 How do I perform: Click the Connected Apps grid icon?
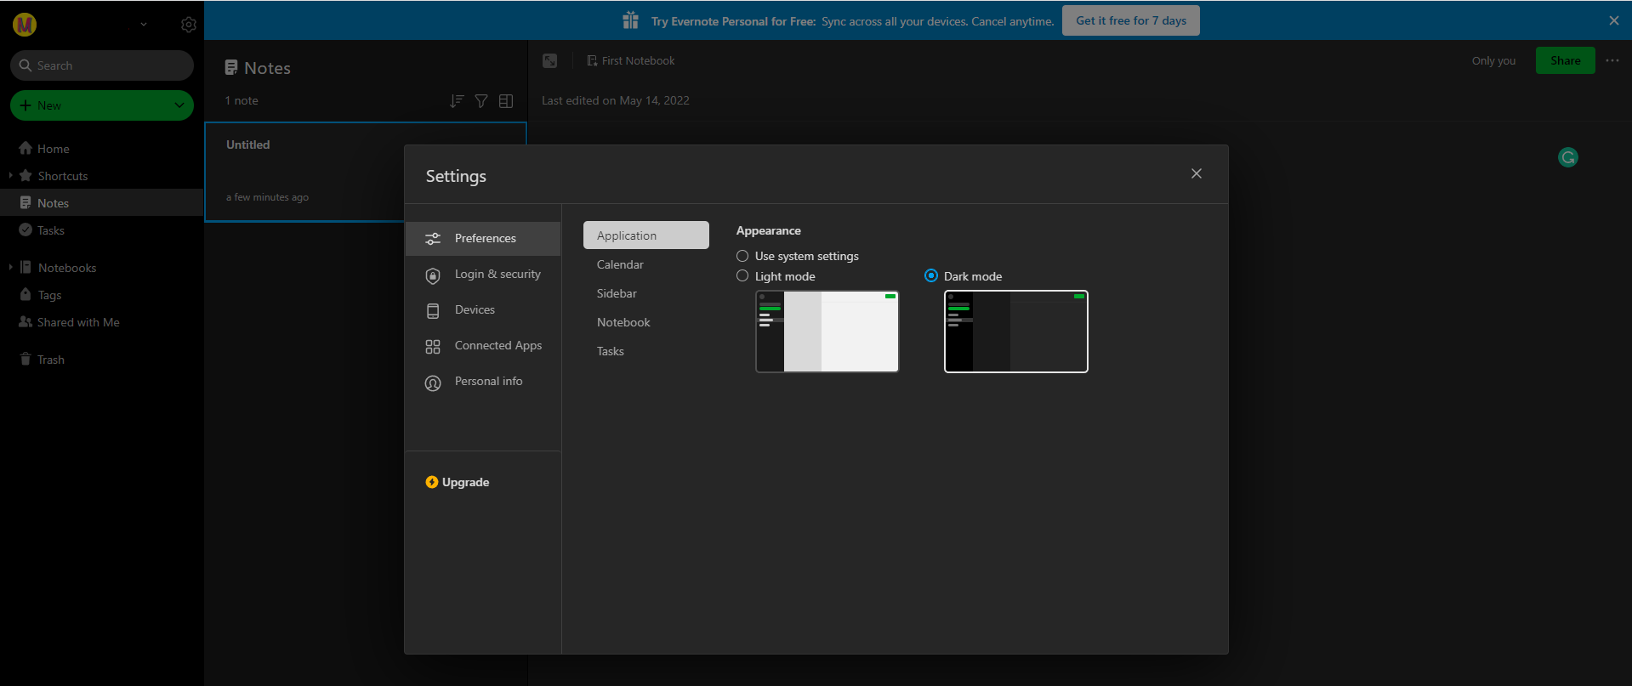(433, 347)
